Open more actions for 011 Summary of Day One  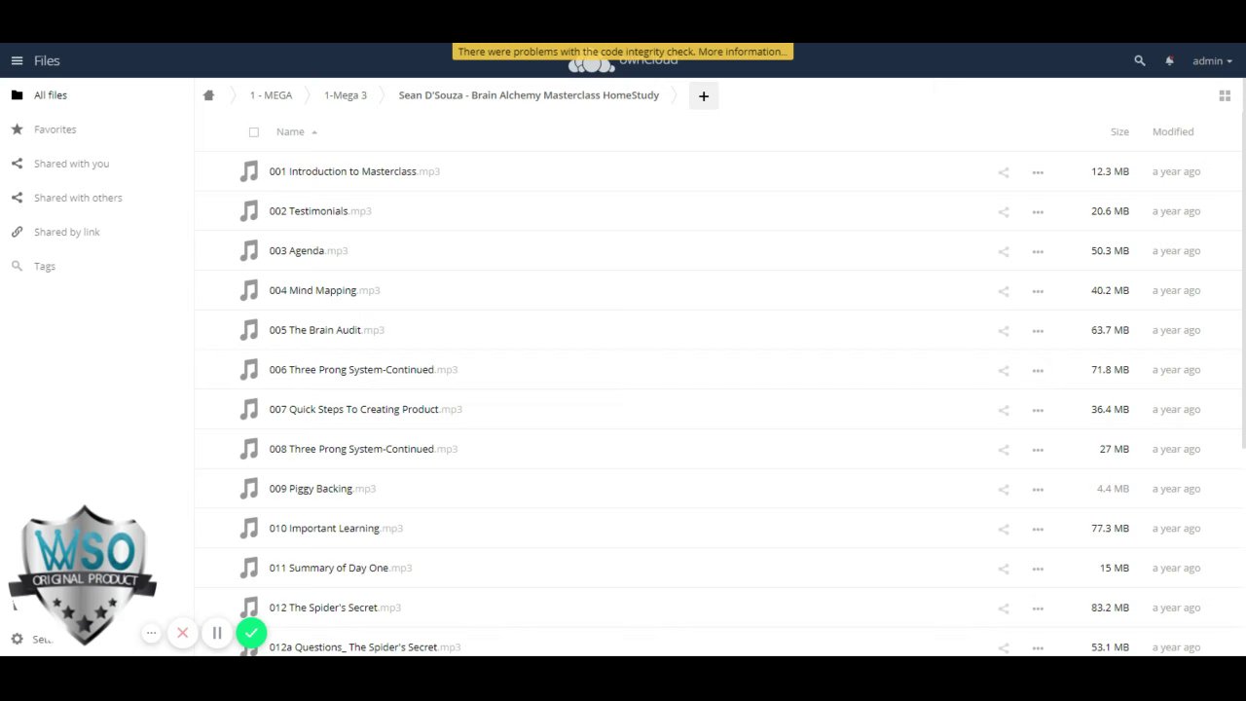point(1038,569)
